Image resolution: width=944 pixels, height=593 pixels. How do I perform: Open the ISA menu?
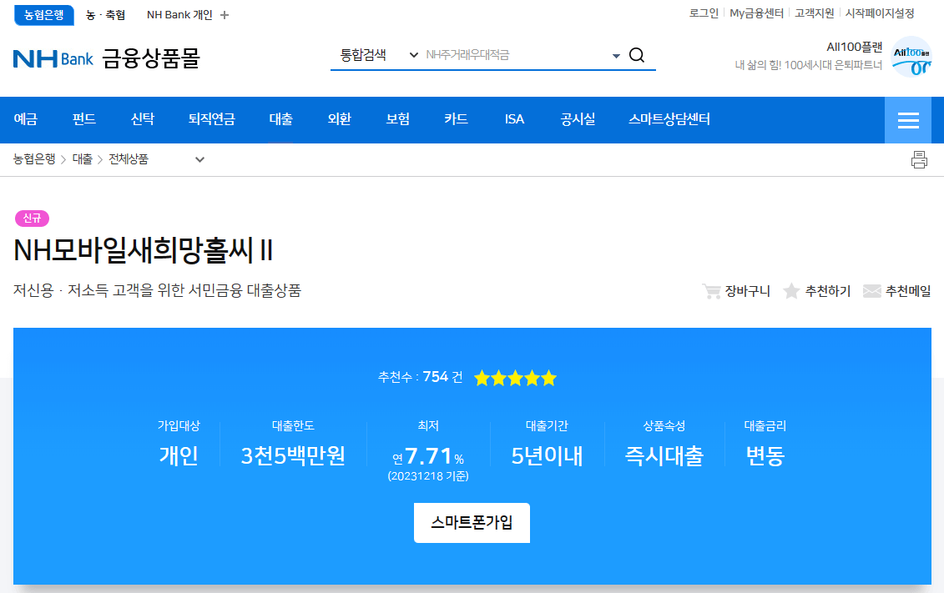[x=513, y=118]
